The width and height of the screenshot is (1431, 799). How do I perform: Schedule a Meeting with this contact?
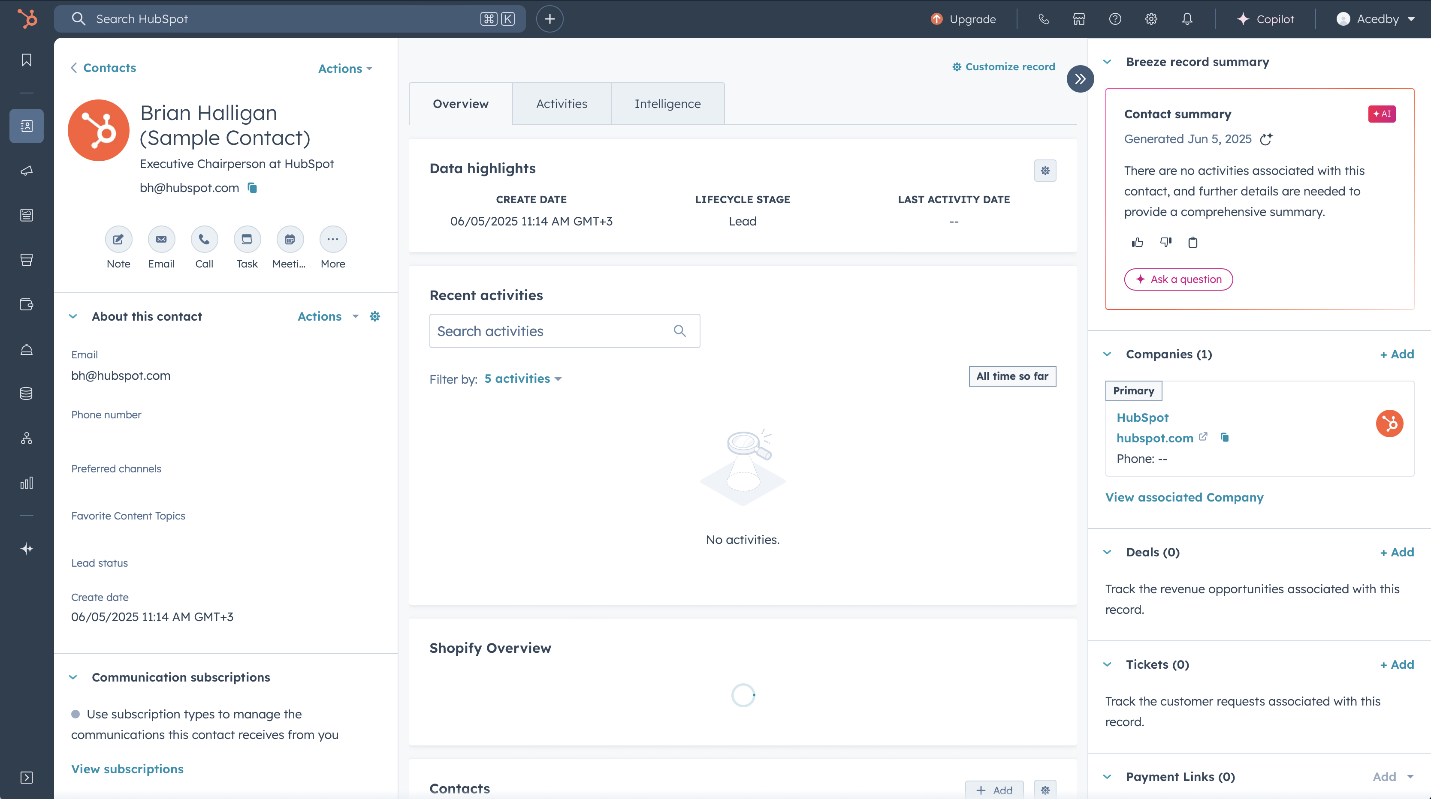coord(290,239)
